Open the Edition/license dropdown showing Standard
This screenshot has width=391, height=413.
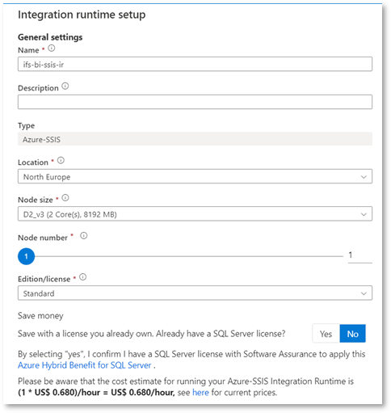(195, 293)
